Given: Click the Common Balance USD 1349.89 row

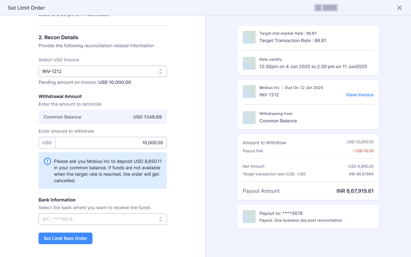Looking at the screenshot, I should click(103, 117).
